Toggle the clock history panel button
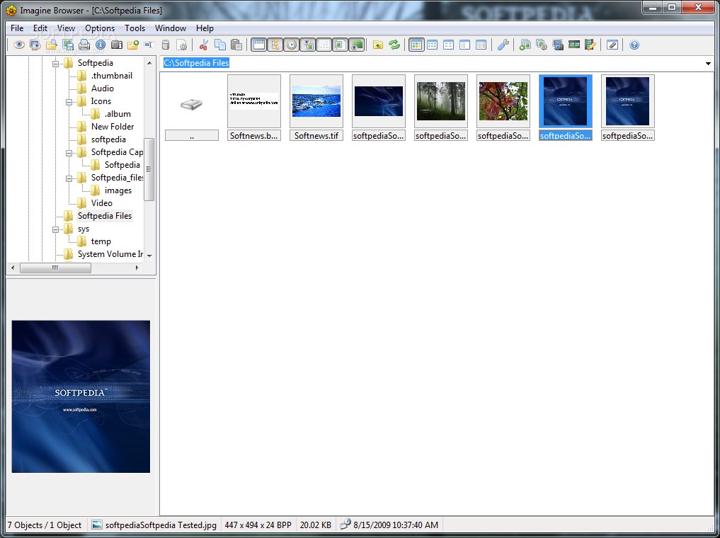Viewport: 720px width, 538px height. (292, 45)
